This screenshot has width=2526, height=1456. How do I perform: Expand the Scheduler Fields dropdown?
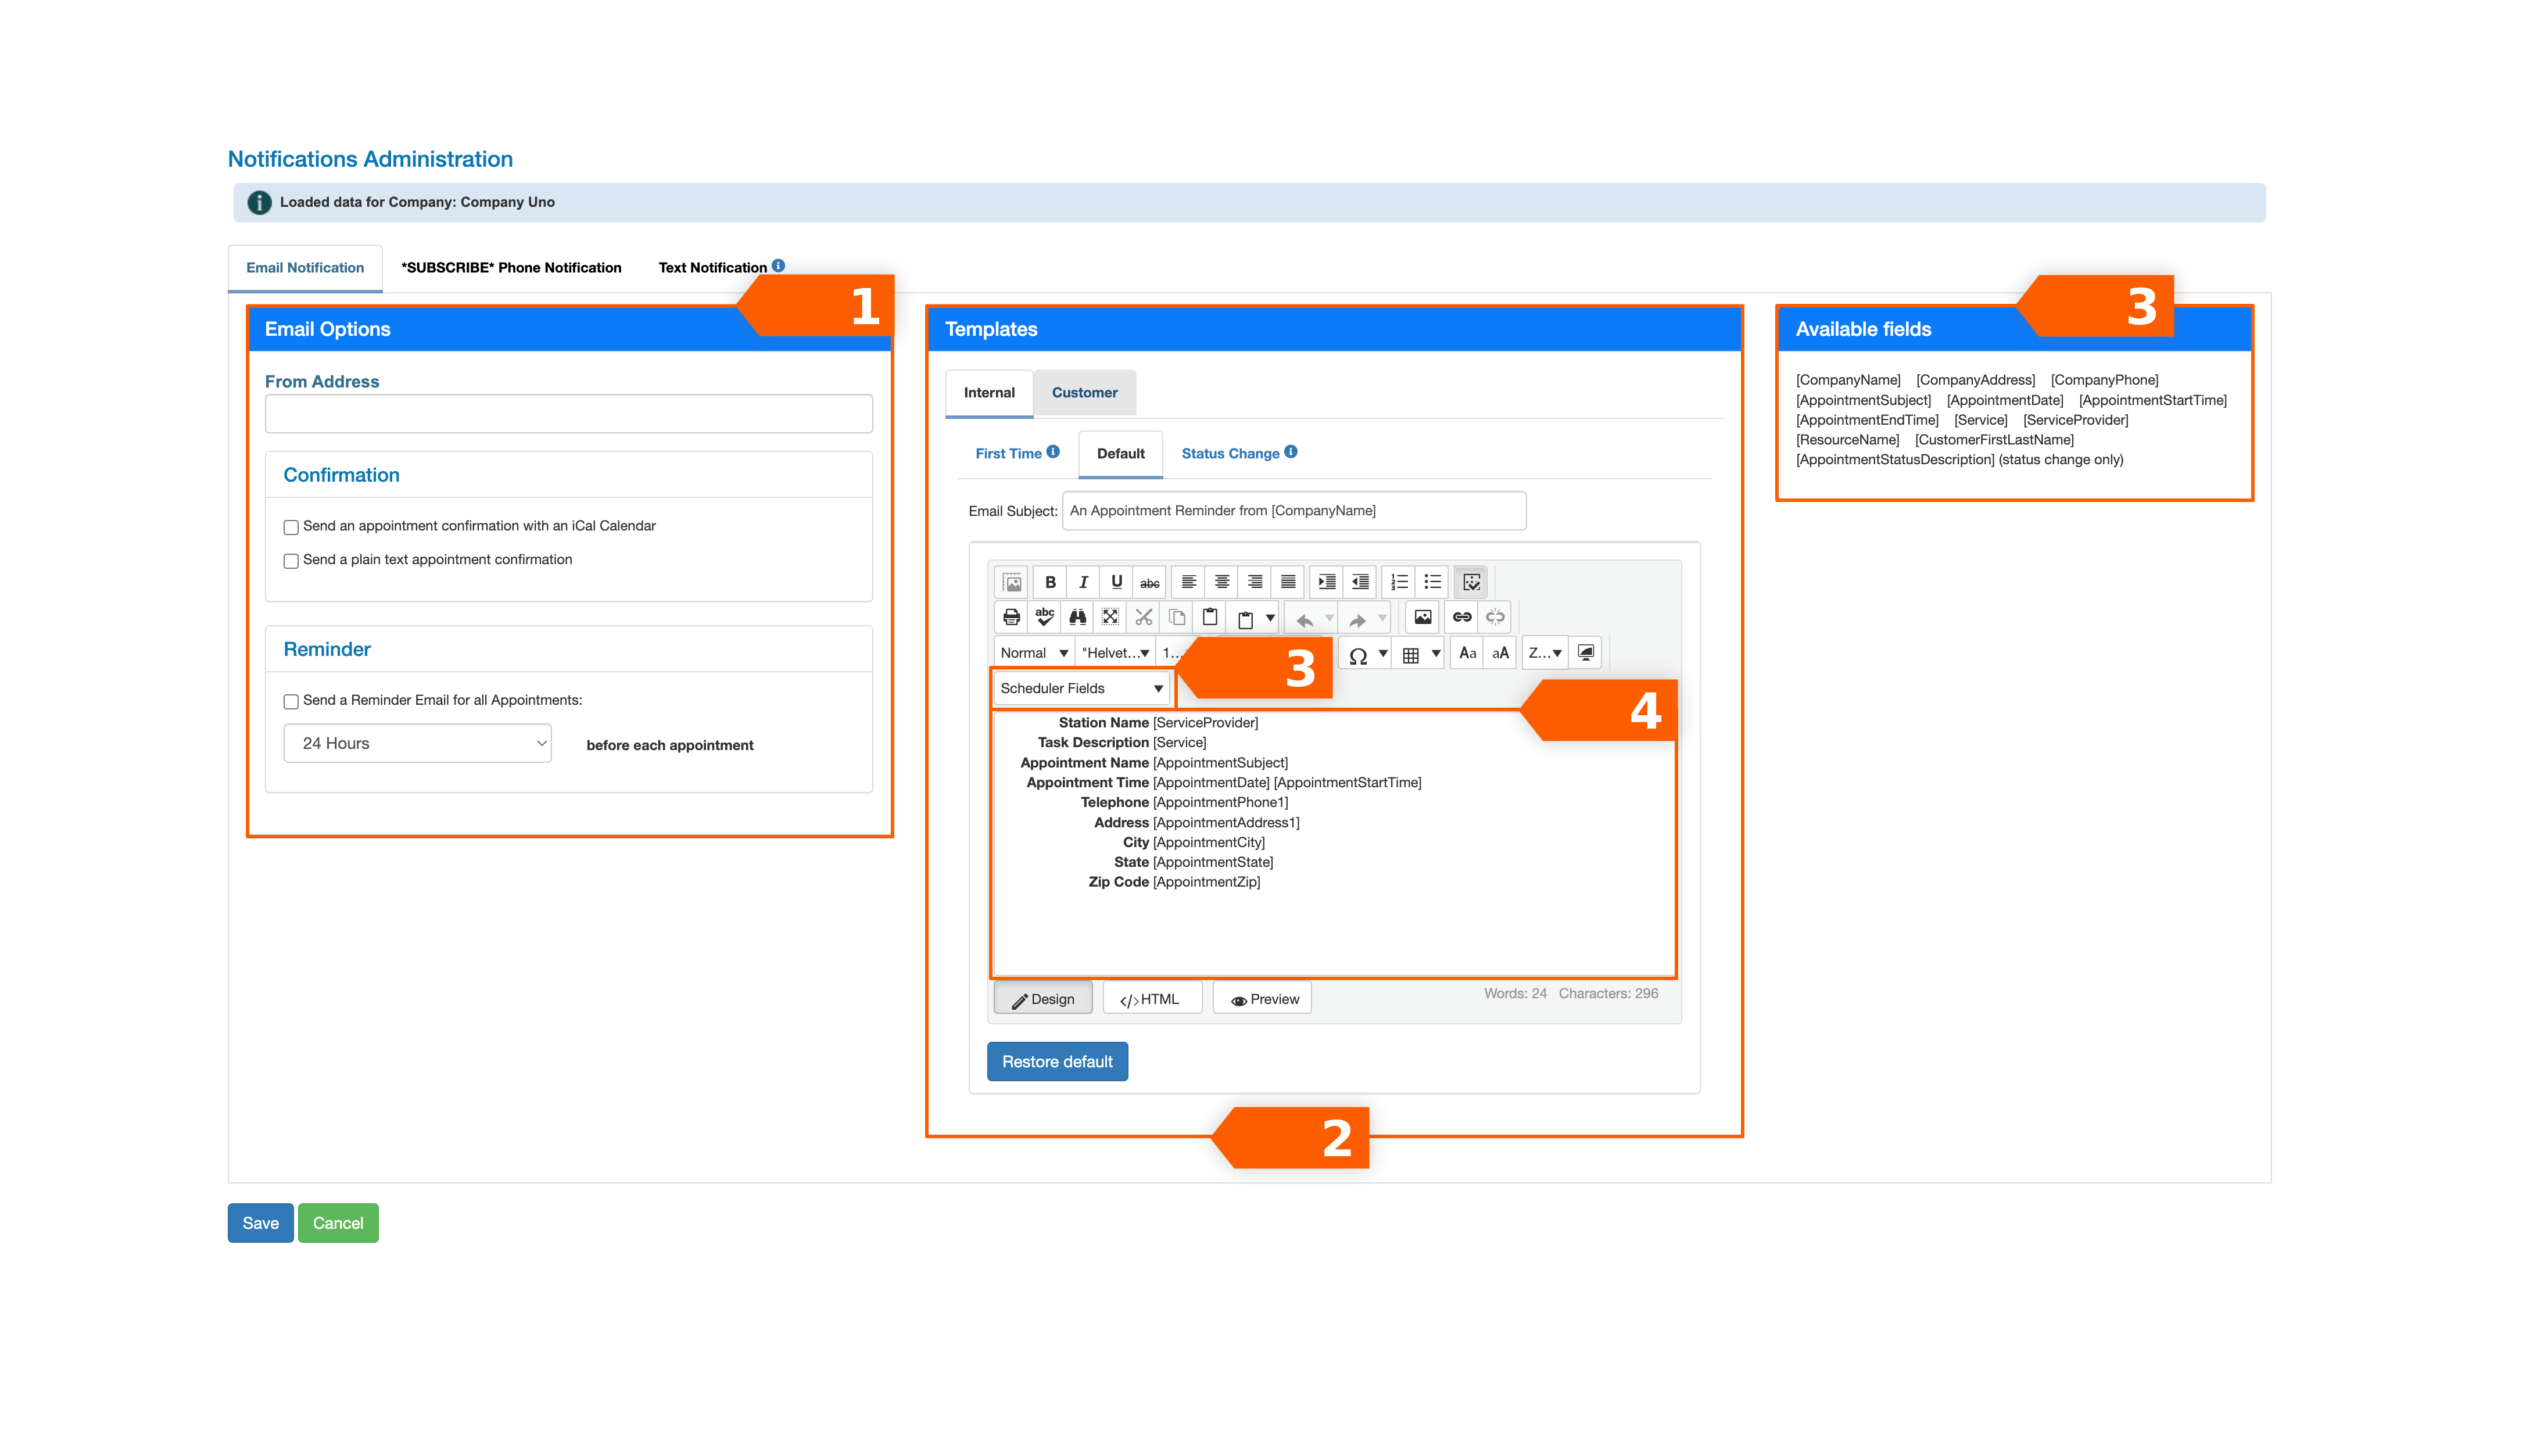pyautogui.click(x=1079, y=689)
